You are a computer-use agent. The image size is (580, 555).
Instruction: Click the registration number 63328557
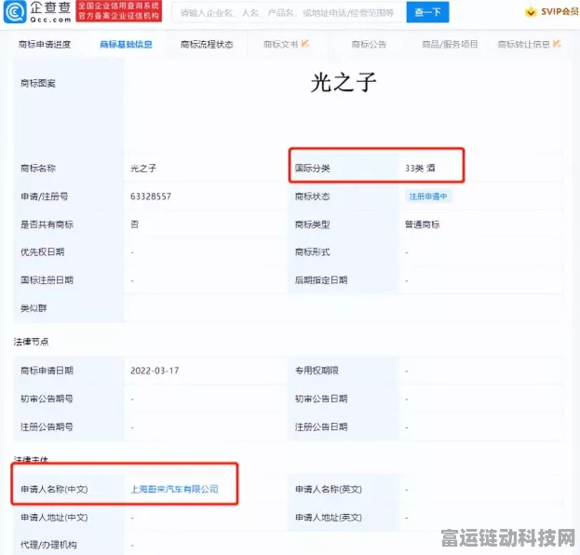pyautogui.click(x=151, y=196)
